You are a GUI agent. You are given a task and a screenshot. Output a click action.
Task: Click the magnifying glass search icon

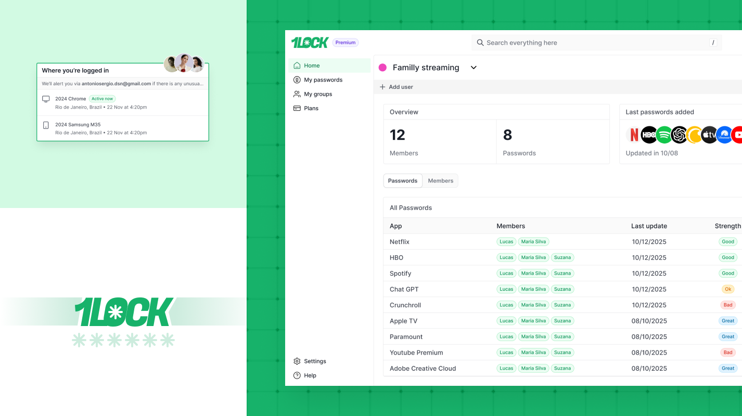tap(480, 43)
